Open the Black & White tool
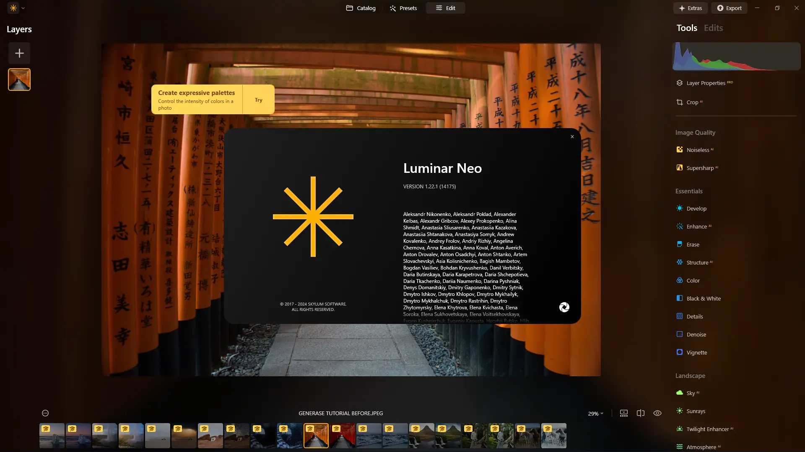The width and height of the screenshot is (805, 452). 703,298
